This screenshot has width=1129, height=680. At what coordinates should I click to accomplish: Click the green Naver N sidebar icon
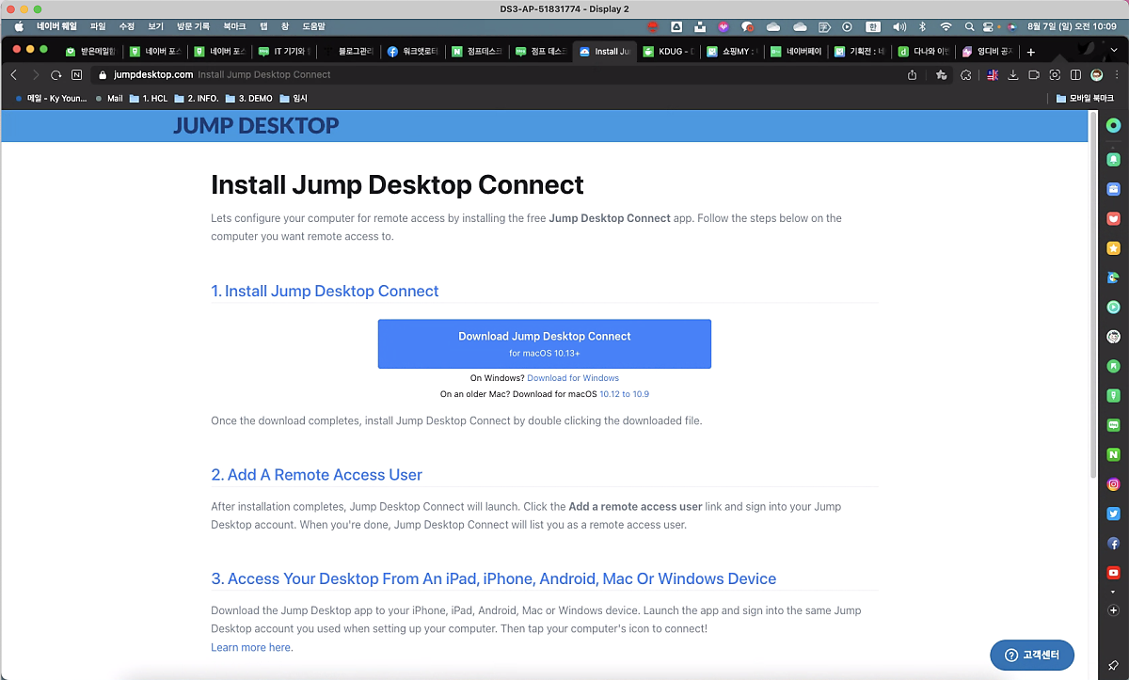pyautogui.click(x=1113, y=455)
